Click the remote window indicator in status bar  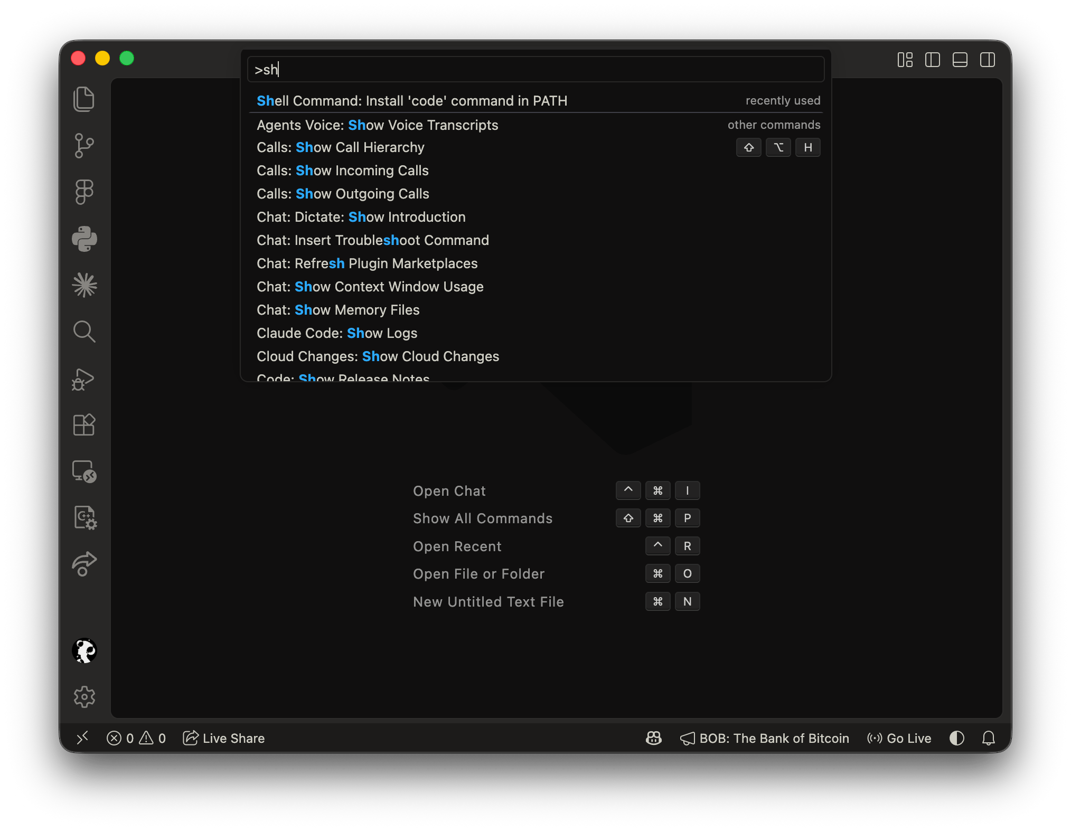[82, 738]
